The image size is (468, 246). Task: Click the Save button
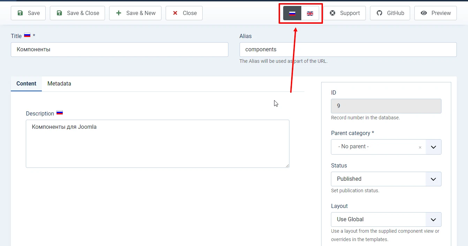[28, 13]
